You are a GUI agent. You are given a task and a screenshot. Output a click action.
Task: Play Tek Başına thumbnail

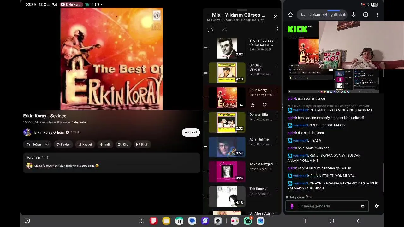coord(227,196)
